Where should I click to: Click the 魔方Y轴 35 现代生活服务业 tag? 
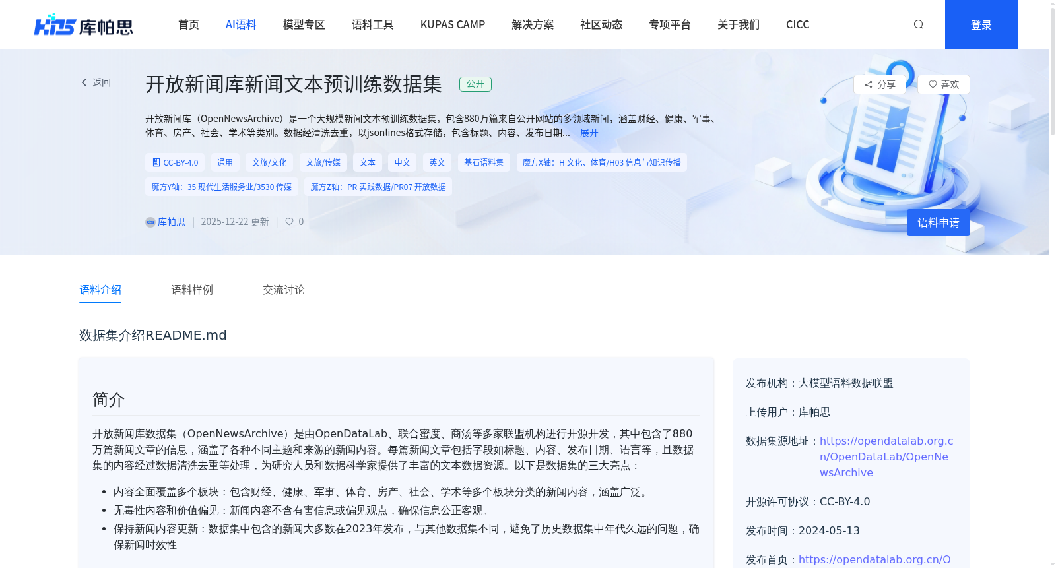(222, 187)
